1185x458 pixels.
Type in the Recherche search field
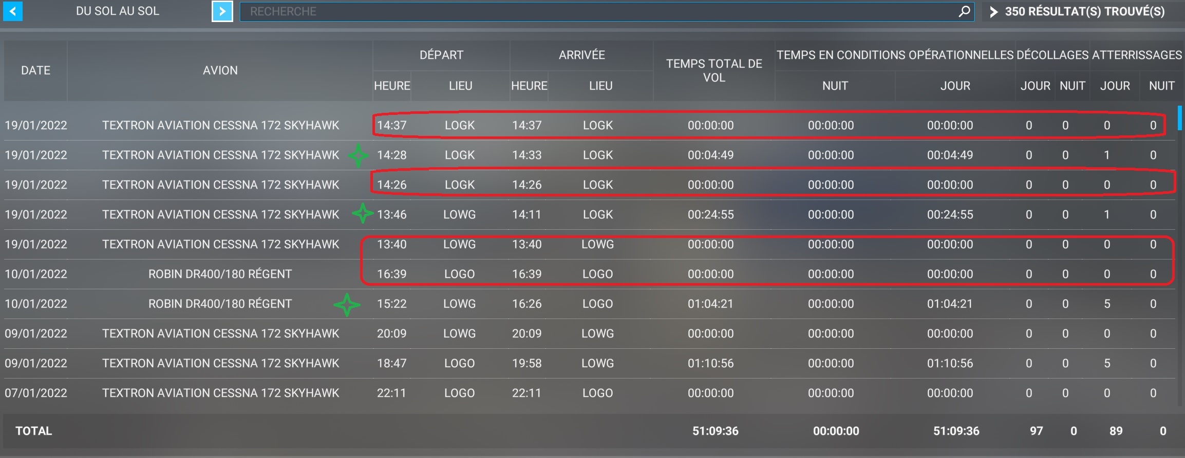click(x=596, y=11)
